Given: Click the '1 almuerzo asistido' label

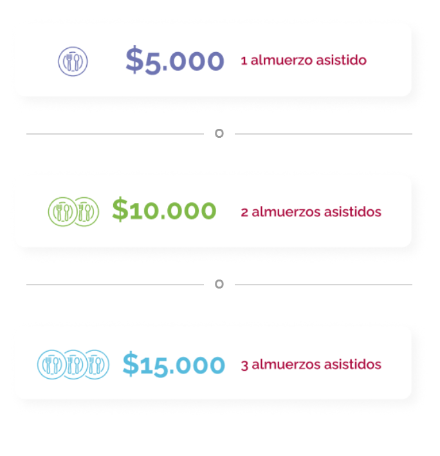Looking at the screenshot, I should [304, 61].
